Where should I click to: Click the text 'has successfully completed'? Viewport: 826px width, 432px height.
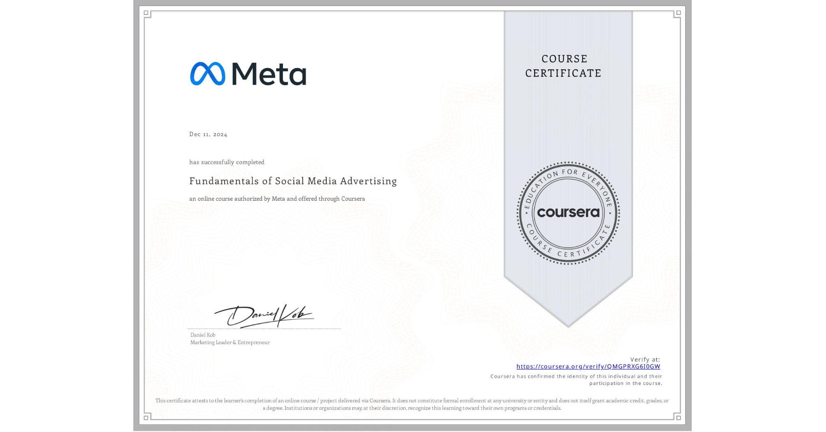click(x=227, y=162)
